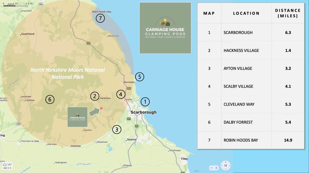Click the Filey map label
This screenshot has width=309, height=173.
[184, 159]
